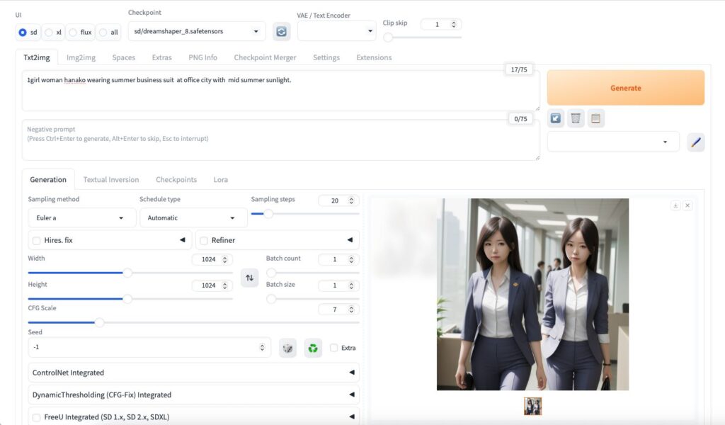725x425 pixels.
Task: Click the CFG Scale number field
Action: [x=338, y=310]
